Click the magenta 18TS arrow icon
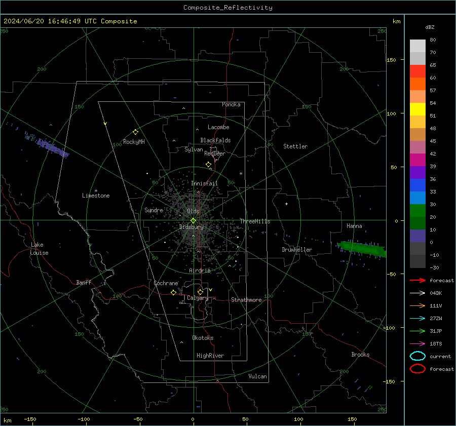 [x=417, y=344]
